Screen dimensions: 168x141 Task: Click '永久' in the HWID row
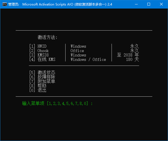(x=135, y=46)
